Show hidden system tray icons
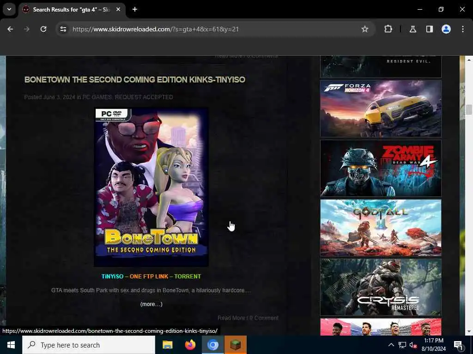The height and width of the screenshot is (354, 473). coord(391,345)
